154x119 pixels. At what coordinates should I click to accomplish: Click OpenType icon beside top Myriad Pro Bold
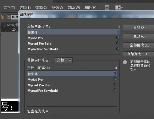pyautogui.click(x=118, y=43)
